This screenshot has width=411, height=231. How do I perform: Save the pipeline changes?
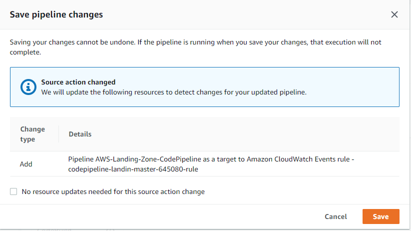(x=381, y=216)
